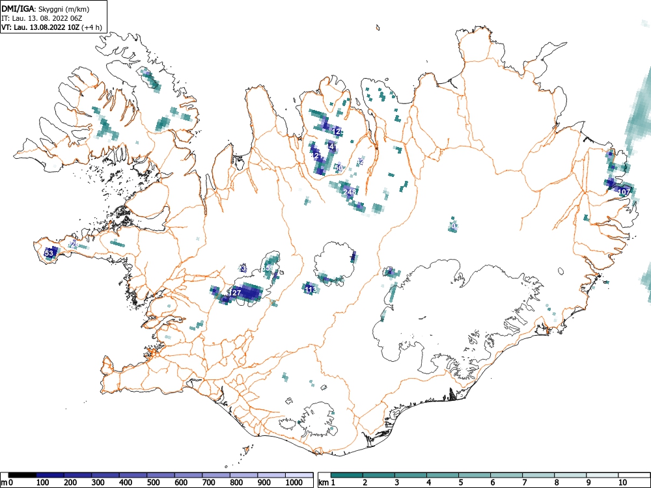Click the 700–800 m legend swatch

pyautogui.click(x=216, y=475)
